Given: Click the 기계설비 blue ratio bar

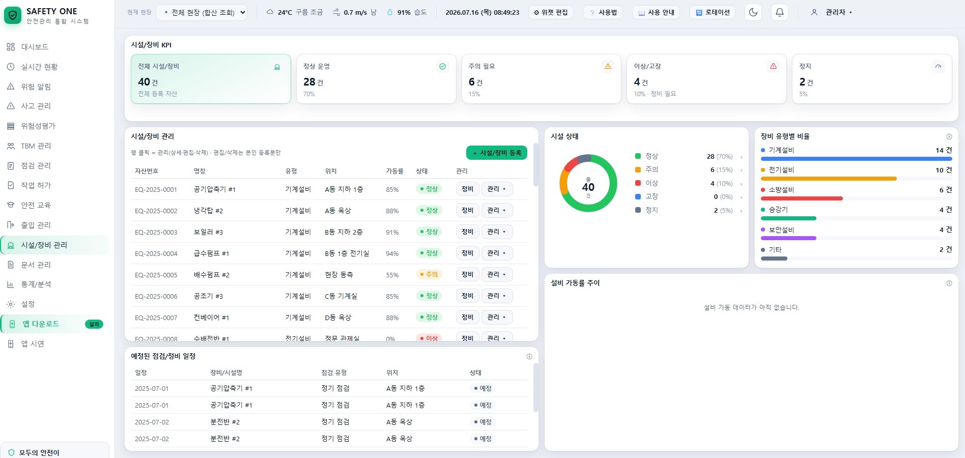Looking at the screenshot, I should (x=856, y=159).
